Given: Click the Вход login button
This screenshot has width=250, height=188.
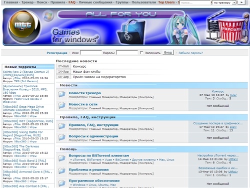Looking at the screenshot, I should click(x=168, y=53).
